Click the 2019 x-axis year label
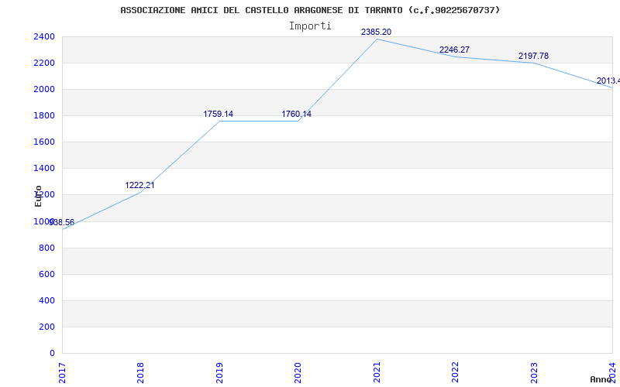 [x=219, y=372]
